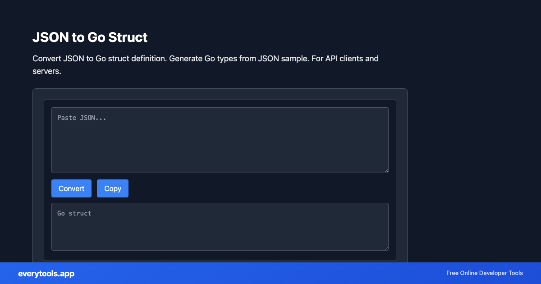
Task: Click the Free Online Developer Tools label
Action: click(x=484, y=273)
